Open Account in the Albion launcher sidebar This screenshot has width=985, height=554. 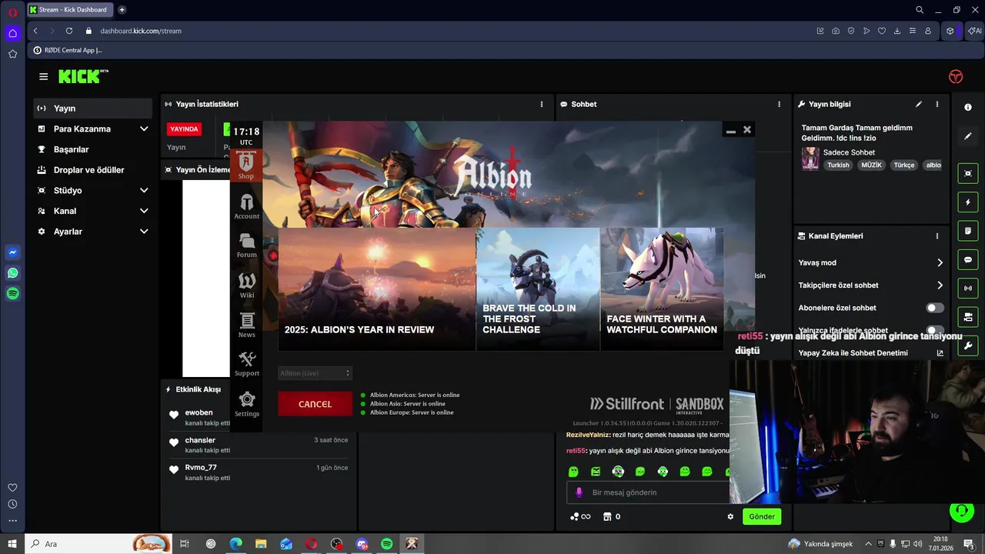246,206
